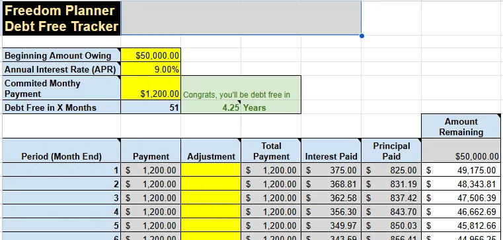The image size is (503, 240).
Task: Select the 825.00 principal paid cell
Action: (391, 169)
